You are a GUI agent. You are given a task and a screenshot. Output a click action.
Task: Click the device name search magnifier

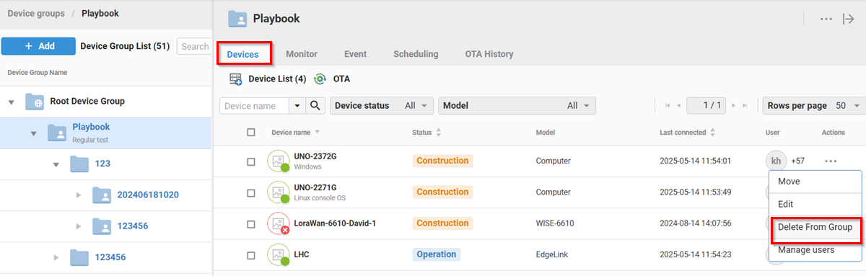(x=315, y=105)
